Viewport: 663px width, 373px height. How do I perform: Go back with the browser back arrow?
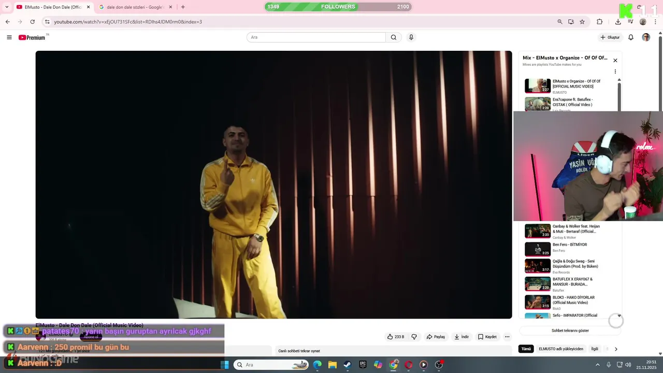click(7, 22)
